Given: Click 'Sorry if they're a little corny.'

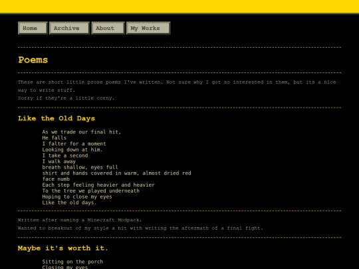Looking at the screenshot, I should (x=66, y=98).
